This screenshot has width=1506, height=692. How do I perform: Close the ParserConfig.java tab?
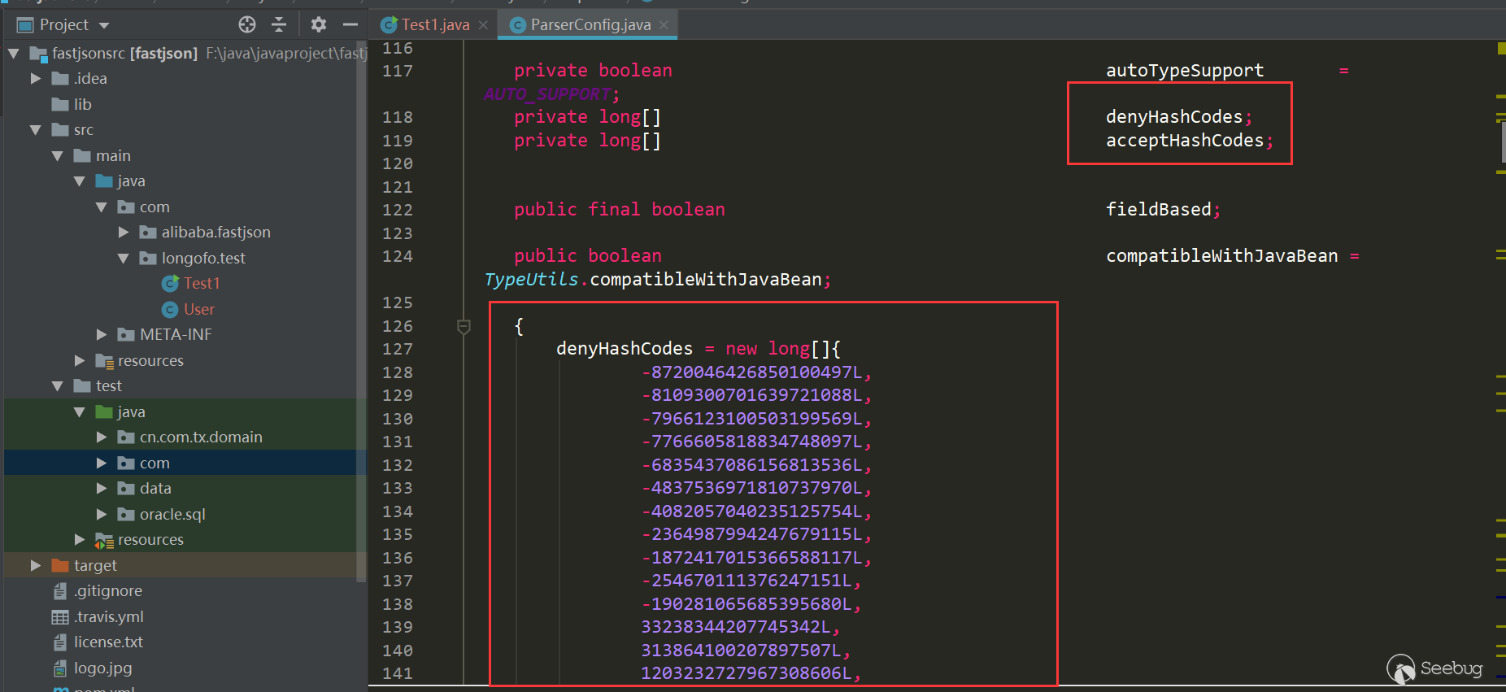(664, 25)
